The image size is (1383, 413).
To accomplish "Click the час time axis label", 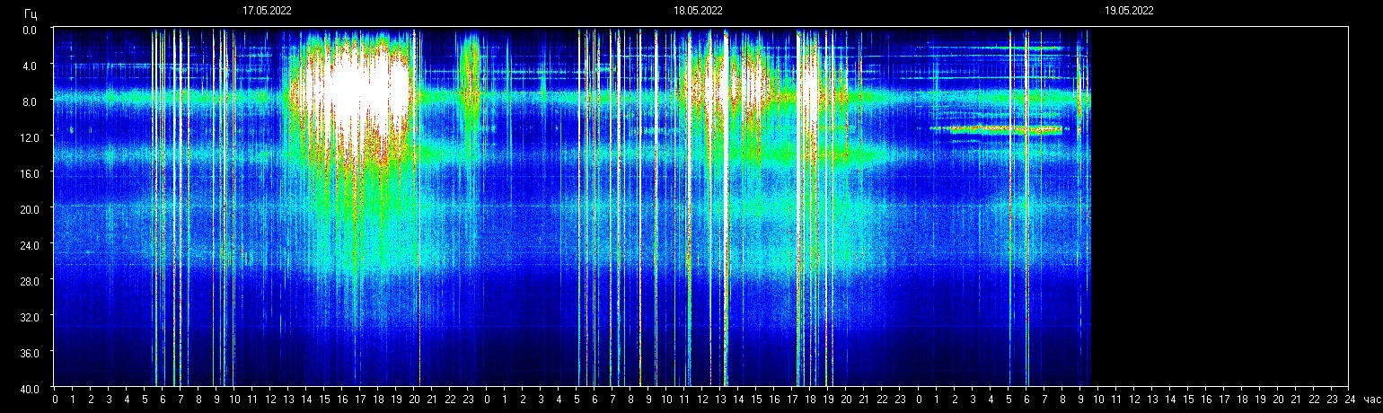I will click(x=1370, y=399).
